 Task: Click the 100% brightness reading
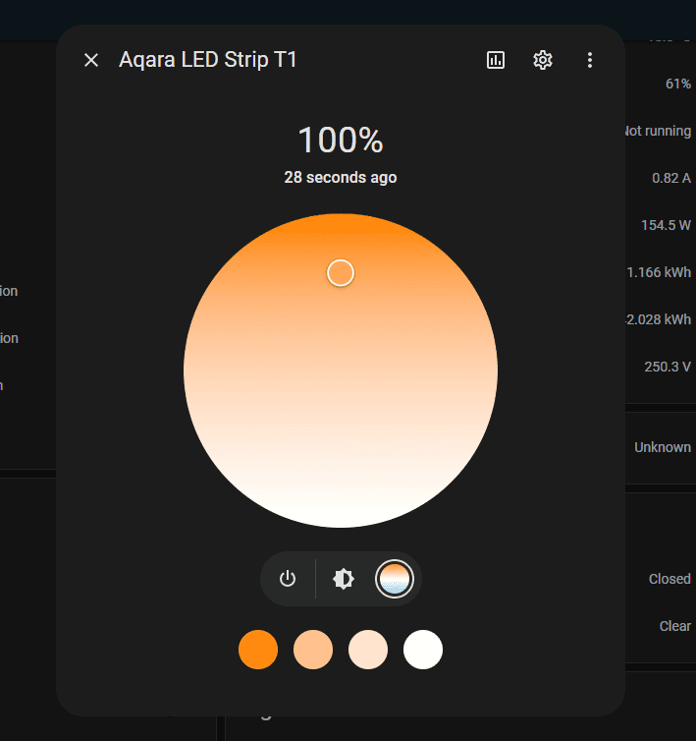[341, 141]
